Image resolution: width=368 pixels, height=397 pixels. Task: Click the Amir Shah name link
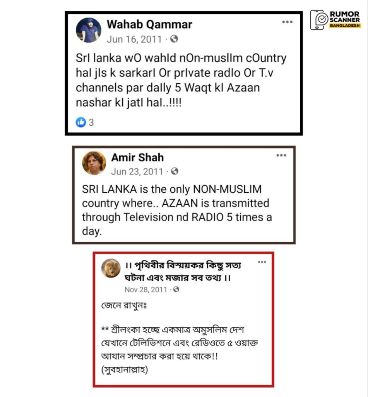click(137, 157)
